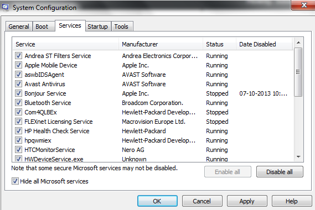Uncheck the Andrea ST Filters Service checkbox
The height and width of the screenshot is (210, 315).
[x=18, y=56]
